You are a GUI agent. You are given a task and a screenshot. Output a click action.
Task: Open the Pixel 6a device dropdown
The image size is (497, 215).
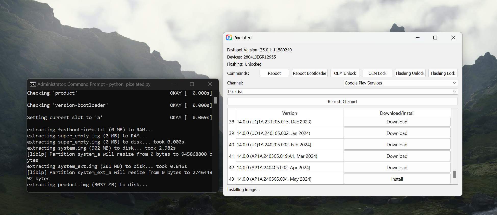342,92
